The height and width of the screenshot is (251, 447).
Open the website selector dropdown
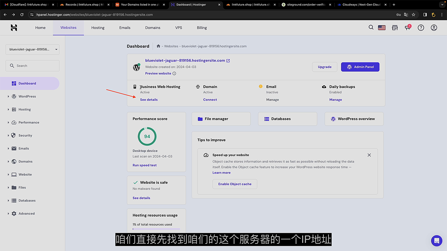tap(32, 49)
